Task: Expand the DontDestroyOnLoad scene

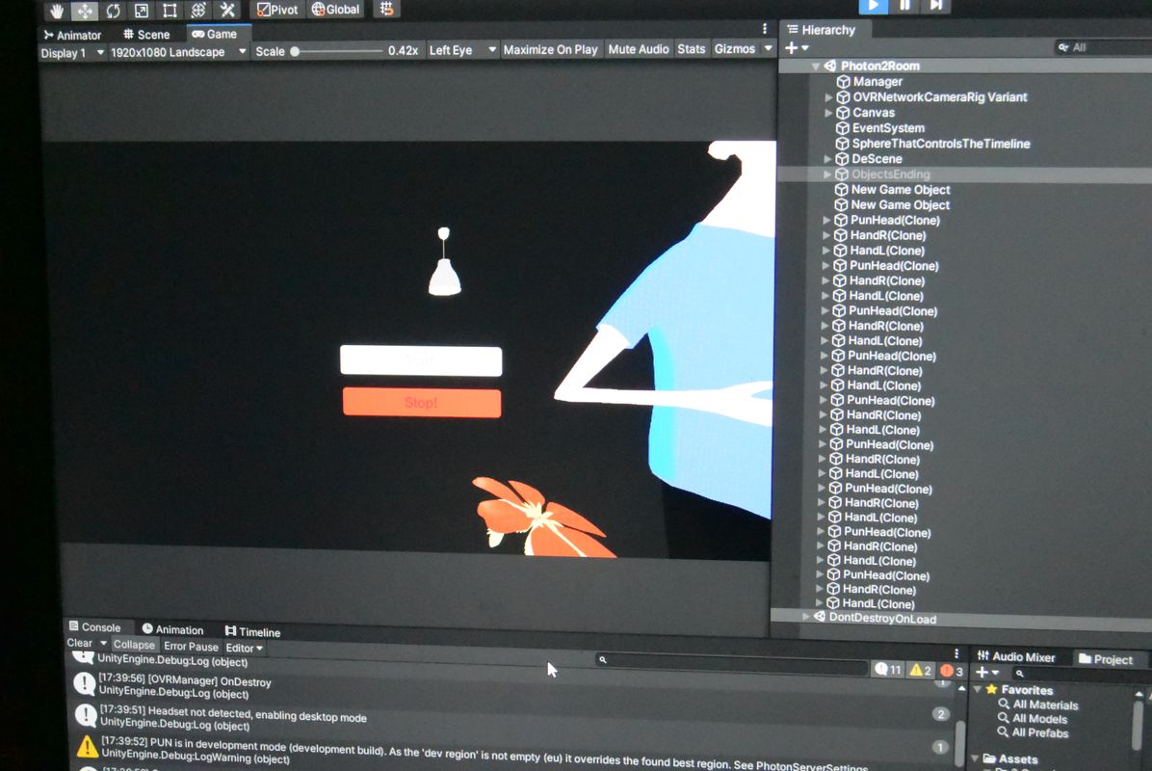Action: pos(806,617)
